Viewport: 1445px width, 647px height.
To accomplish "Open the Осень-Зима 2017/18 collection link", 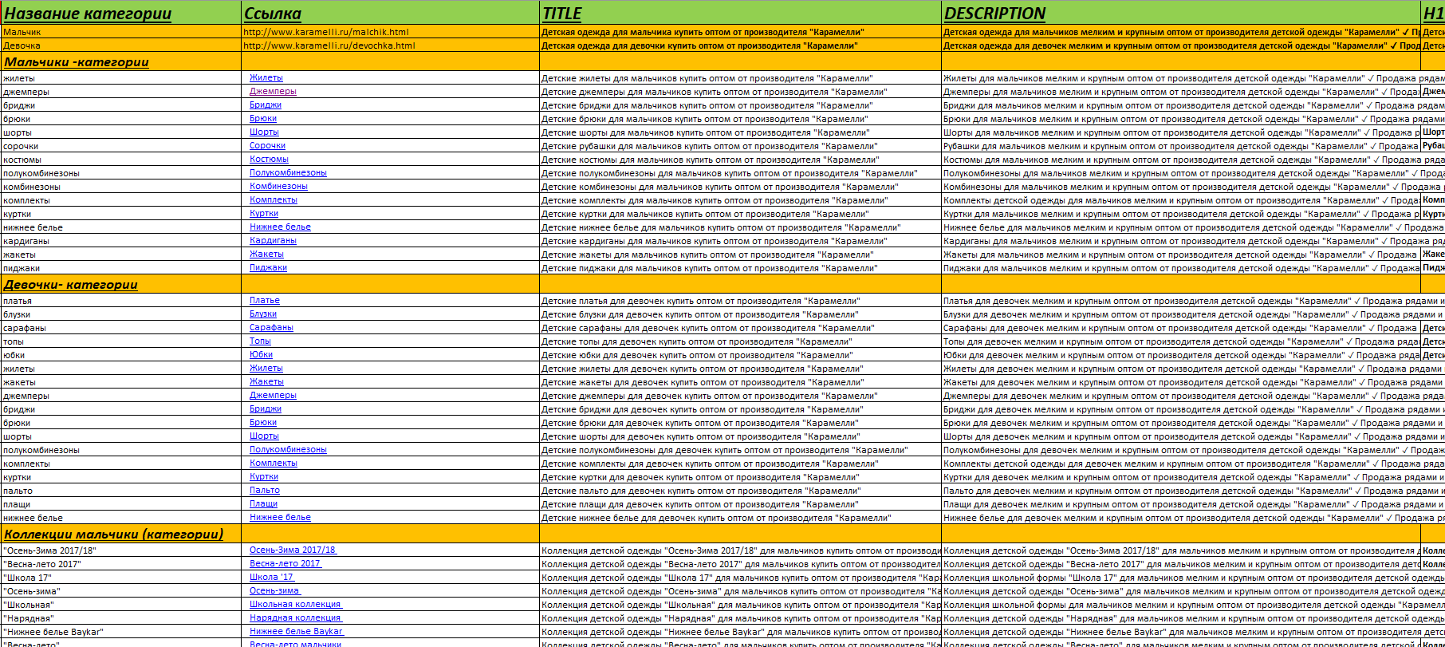I will [293, 550].
